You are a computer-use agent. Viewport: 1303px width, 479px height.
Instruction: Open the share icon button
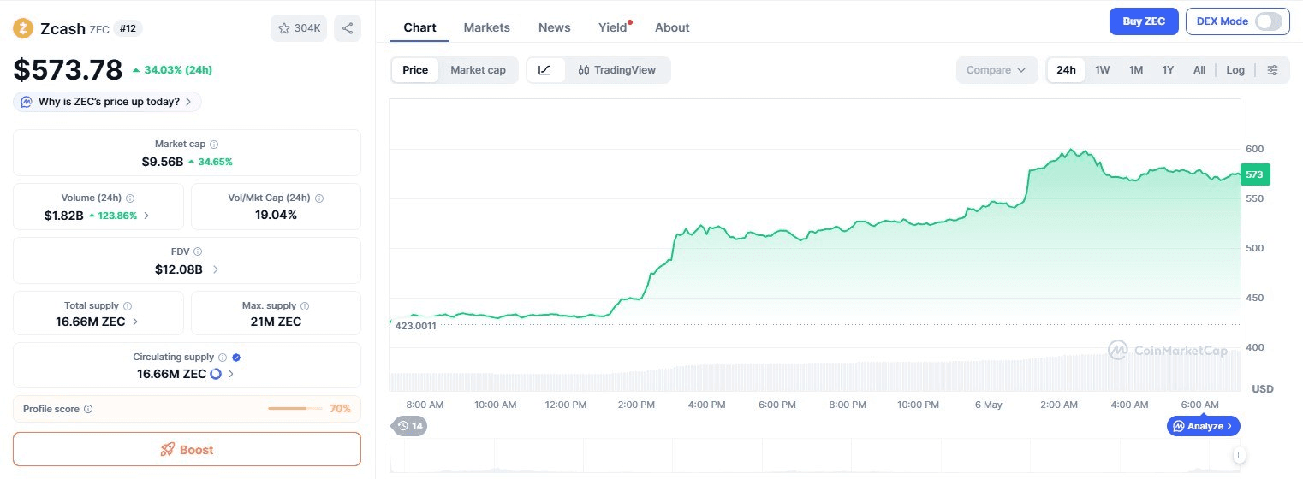(x=348, y=28)
